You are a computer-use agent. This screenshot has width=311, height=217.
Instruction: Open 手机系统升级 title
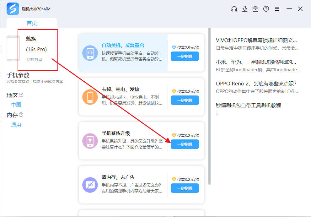pos(116,133)
